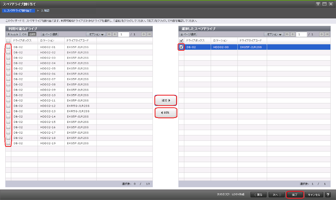Select wizard step 2.確認
336x200 pixels.
45,11
